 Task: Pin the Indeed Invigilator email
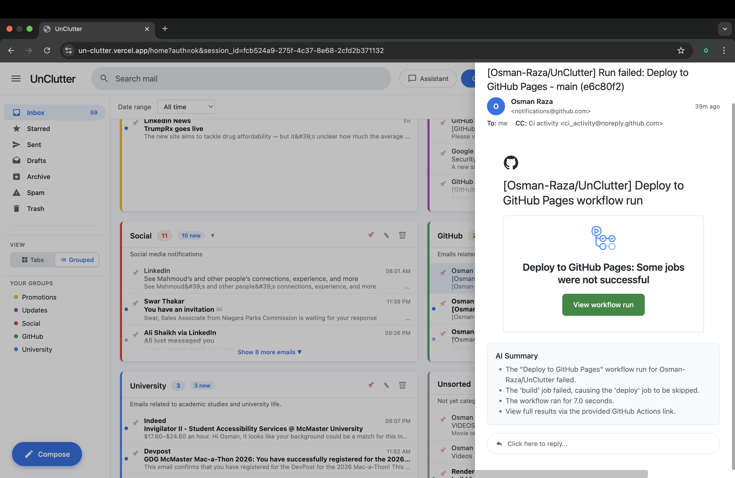(x=135, y=423)
